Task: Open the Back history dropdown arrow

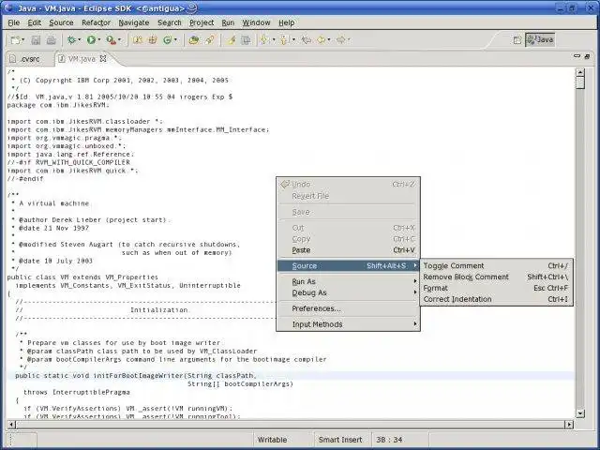Action: tap(329, 39)
